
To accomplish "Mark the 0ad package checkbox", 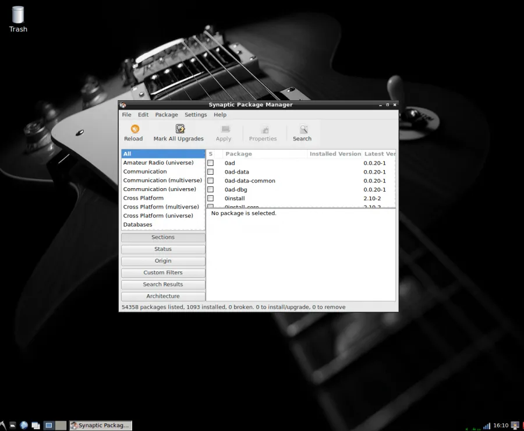I will 211,163.
